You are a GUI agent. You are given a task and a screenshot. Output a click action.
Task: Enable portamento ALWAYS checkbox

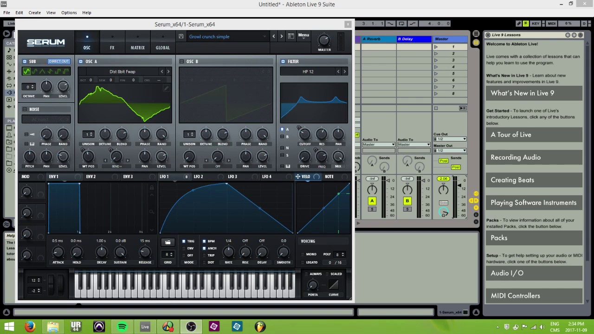point(306,274)
